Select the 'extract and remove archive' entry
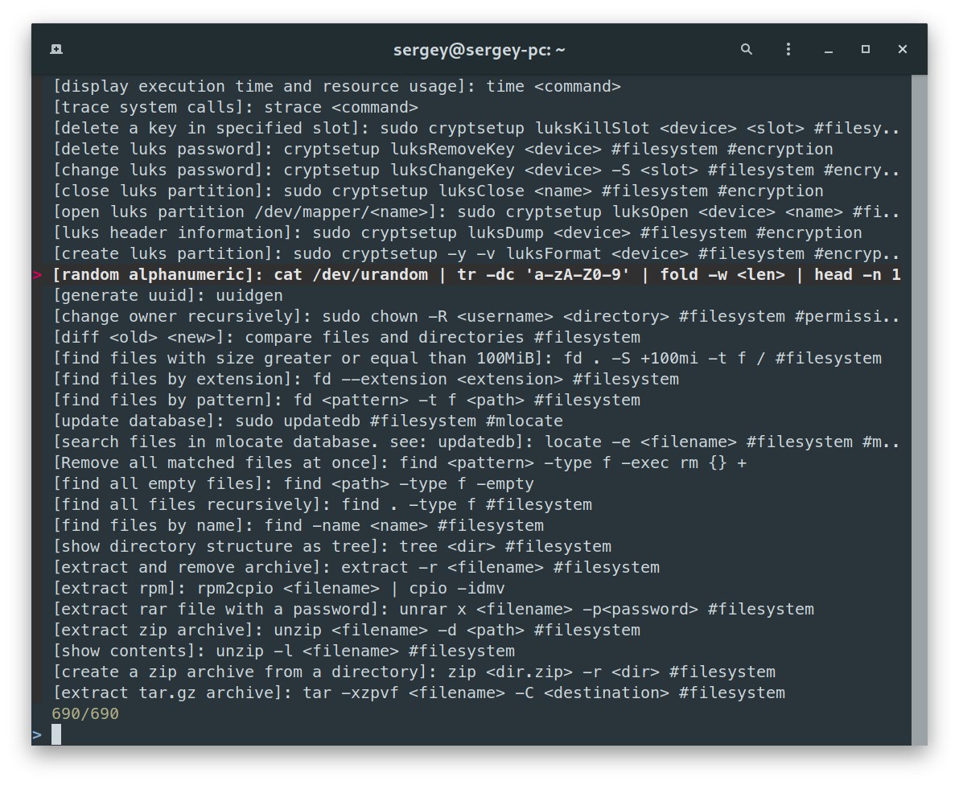The width and height of the screenshot is (959, 785). [x=356, y=567]
